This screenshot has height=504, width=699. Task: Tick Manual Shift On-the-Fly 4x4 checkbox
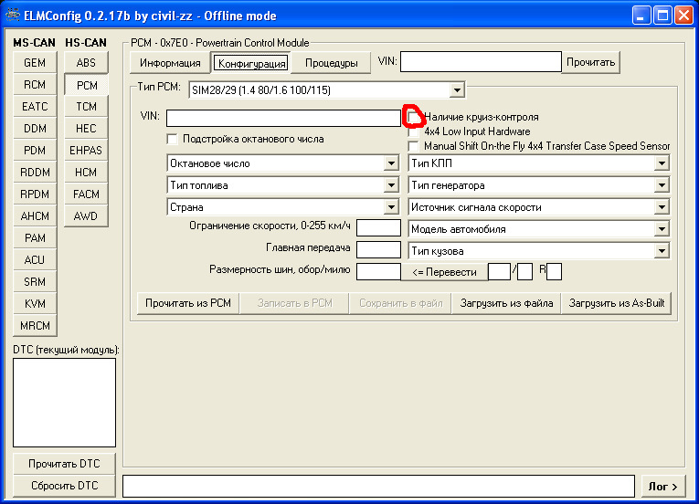click(414, 146)
